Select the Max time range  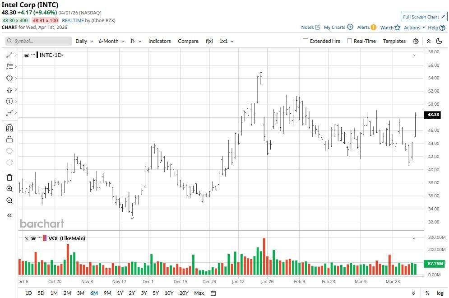coord(199,293)
